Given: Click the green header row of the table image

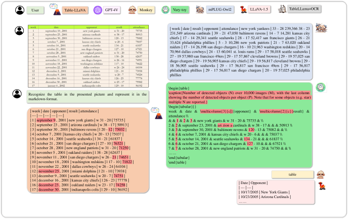Looking at the screenshot, I should pos(88,27).
